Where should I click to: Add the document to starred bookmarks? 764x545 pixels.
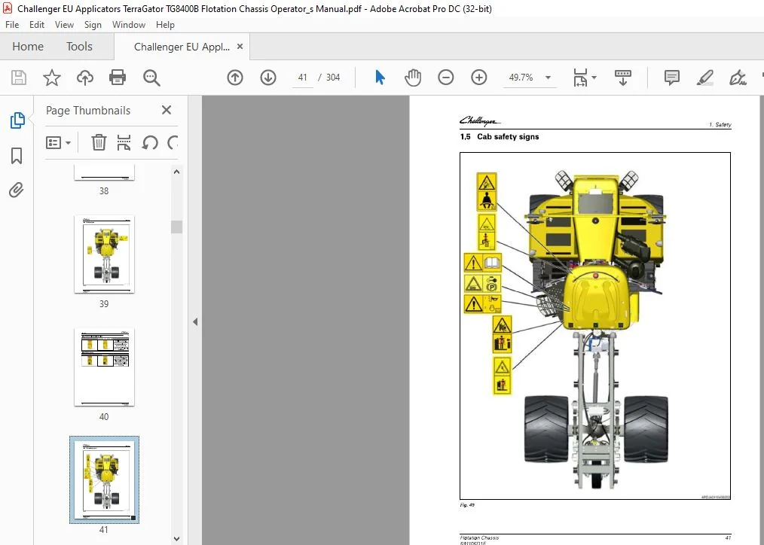click(52, 78)
